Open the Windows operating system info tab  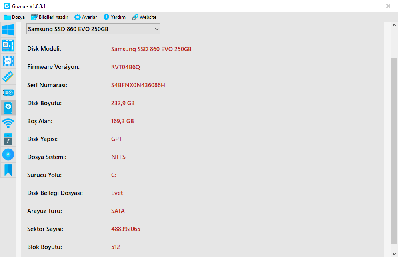click(8, 30)
